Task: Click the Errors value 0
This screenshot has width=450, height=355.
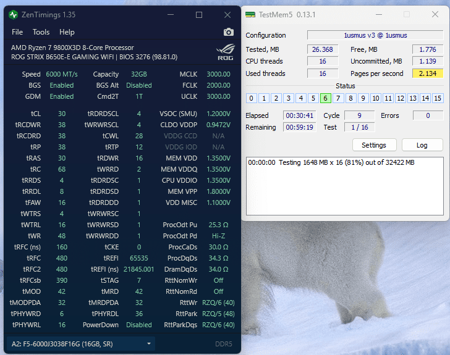Action: point(428,115)
